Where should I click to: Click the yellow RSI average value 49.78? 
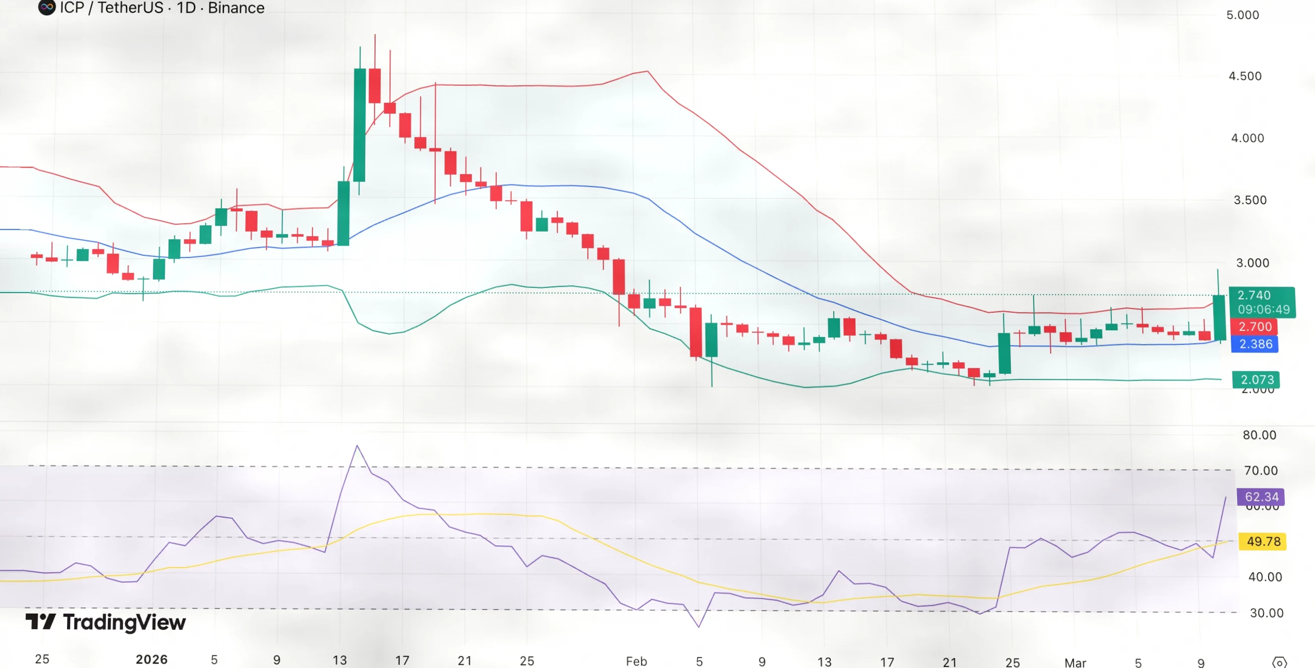(1263, 541)
